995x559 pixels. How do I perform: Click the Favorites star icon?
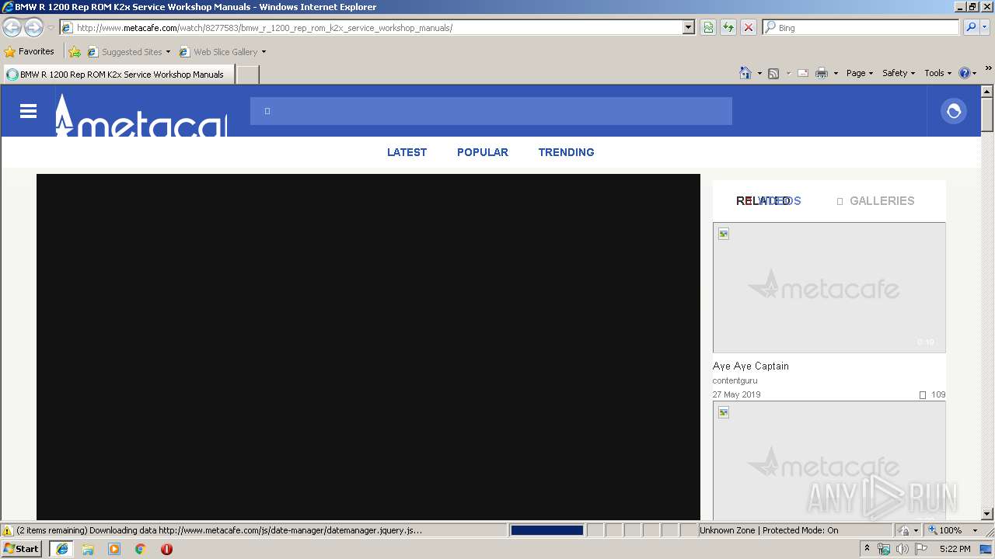click(10, 52)
